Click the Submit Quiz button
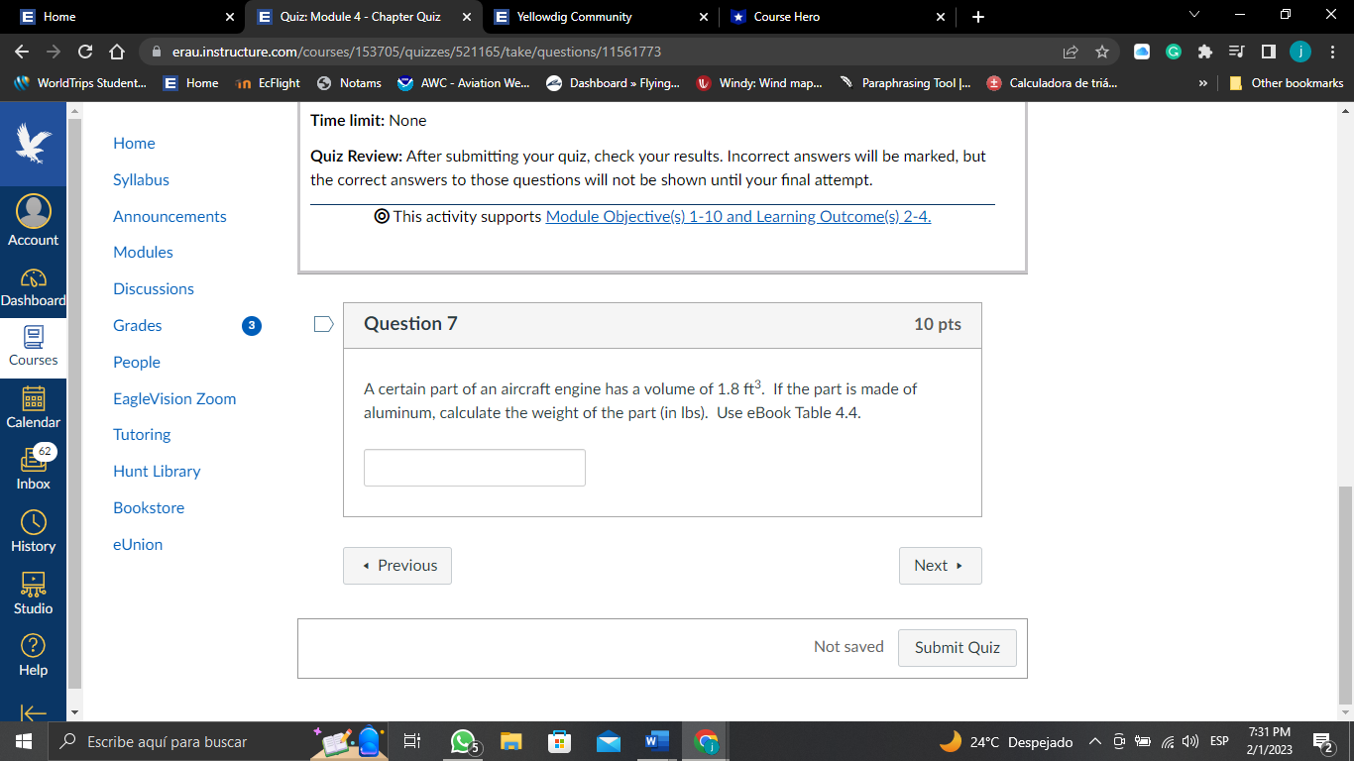1354x761 pixels. (x=957, y=647)
